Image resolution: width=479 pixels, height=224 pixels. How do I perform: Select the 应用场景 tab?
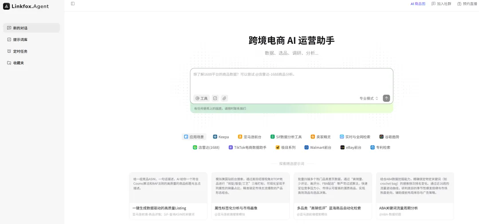tap(194, 137)
